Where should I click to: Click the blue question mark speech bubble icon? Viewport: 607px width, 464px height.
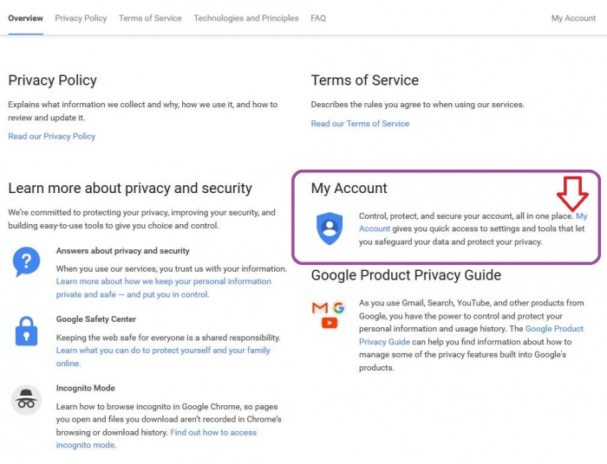click(26, 261)
